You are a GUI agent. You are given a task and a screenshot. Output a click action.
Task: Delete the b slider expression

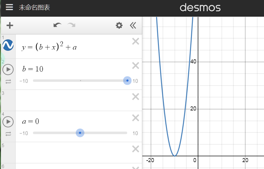tap(136, 66)
